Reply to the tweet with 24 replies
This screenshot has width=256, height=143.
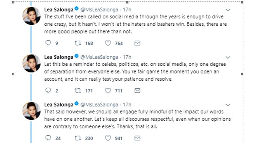(48, 138)
